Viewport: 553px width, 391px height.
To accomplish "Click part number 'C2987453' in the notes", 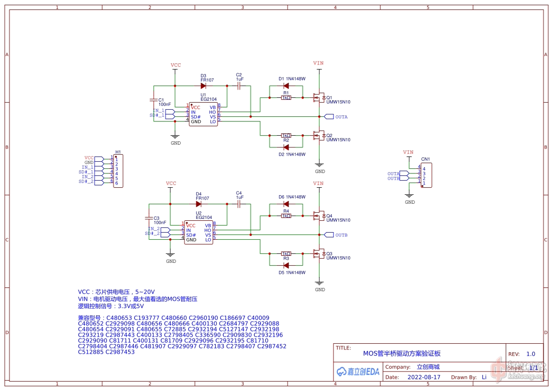I will [120, 352].
